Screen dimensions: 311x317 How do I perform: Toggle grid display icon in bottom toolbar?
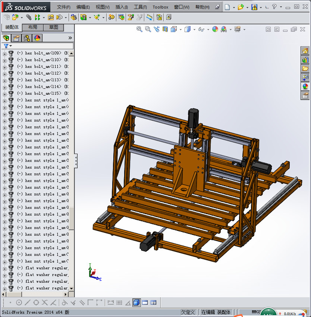[119, 302]
